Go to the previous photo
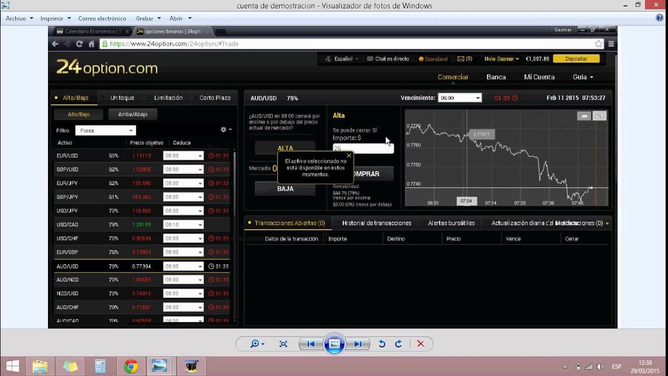The width and height of the screenshot is (668, 376). [x=311, y=344]
